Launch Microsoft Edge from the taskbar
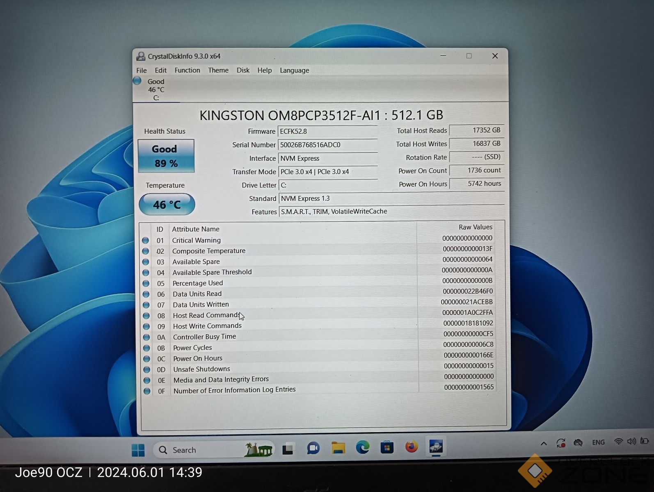The width and height of the screenshot is (654, 492). tap(362, 447)
